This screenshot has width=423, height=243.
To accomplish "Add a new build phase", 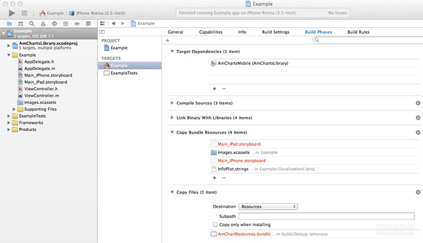I will click(x=167, y=40).
